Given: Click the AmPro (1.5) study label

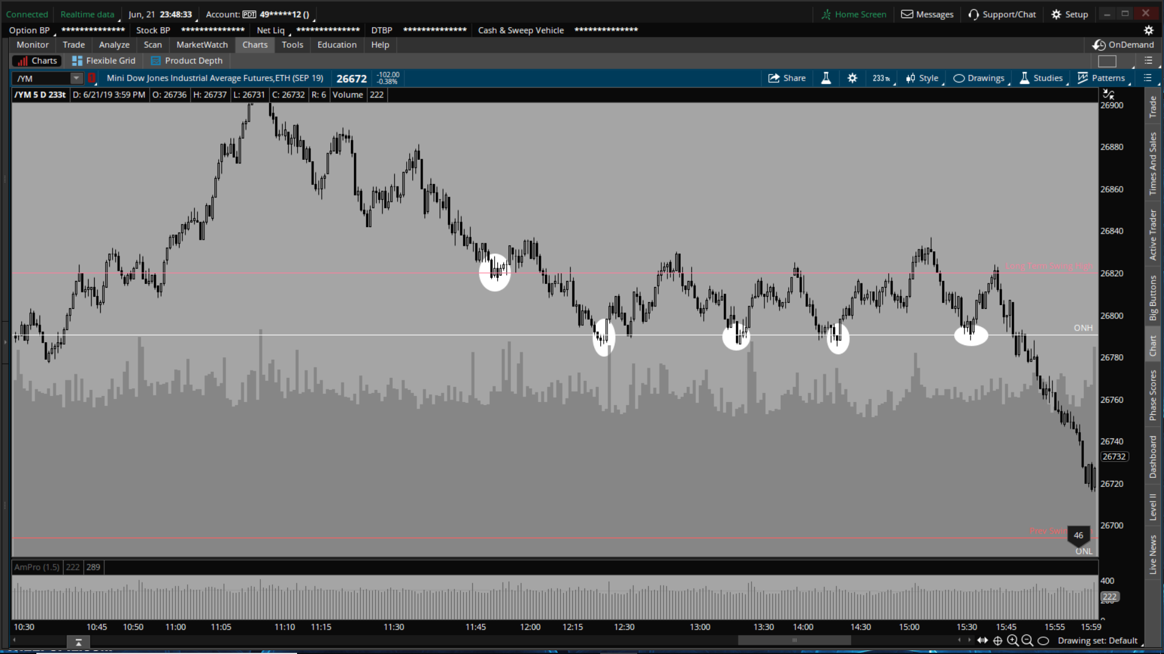Looking at the screenshot, I should click(x=37, y=567).
